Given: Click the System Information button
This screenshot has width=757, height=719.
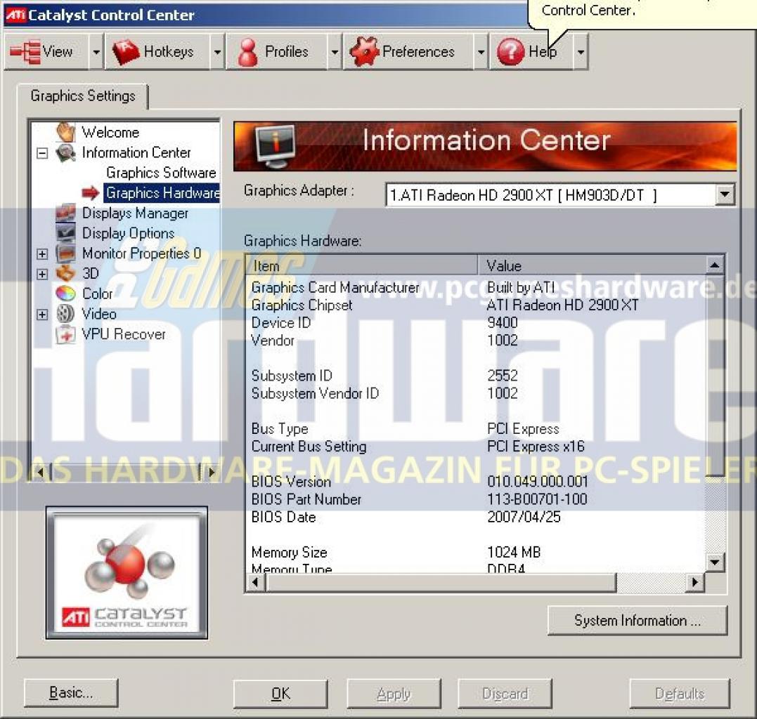Looking at the screenshot, I should [638, 620].
